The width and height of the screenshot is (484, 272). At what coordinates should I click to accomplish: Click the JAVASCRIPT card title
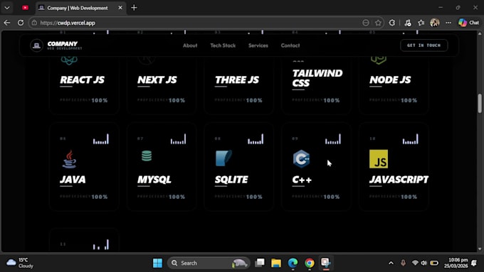pyautogui.click(x=399, y=180)
